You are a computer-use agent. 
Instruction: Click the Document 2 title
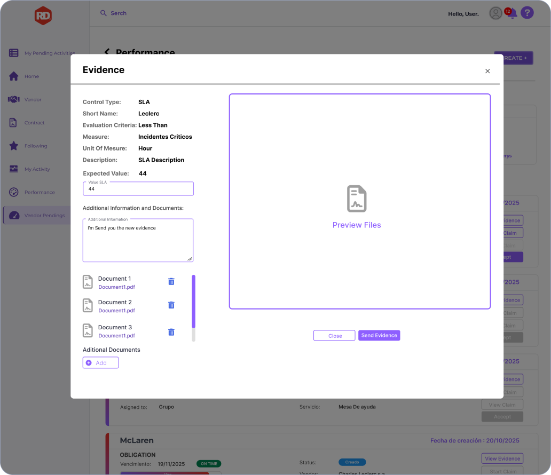115,302
